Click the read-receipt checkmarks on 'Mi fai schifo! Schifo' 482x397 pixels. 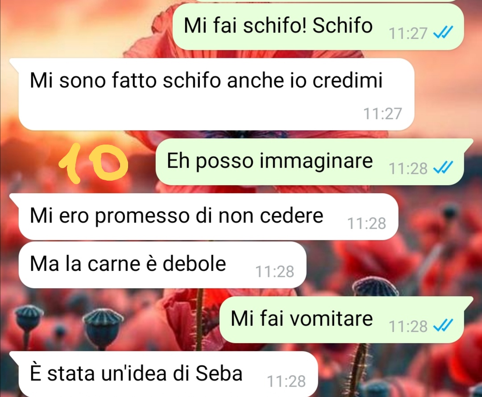click(x=443, y=32)
